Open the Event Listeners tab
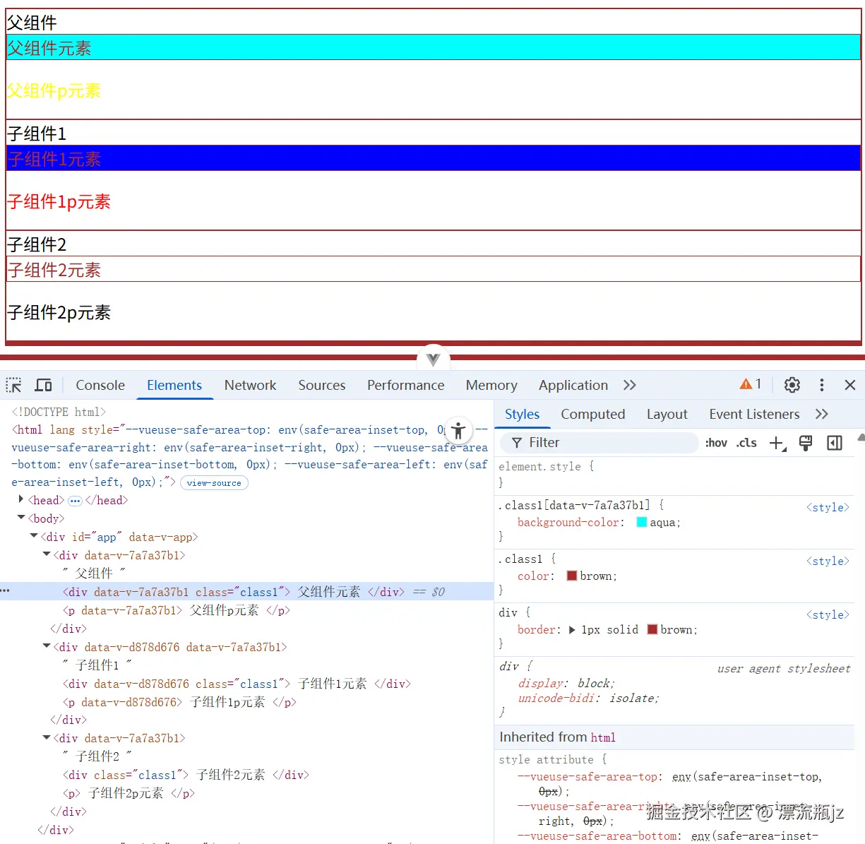865x844 pixels. (754, 414)
